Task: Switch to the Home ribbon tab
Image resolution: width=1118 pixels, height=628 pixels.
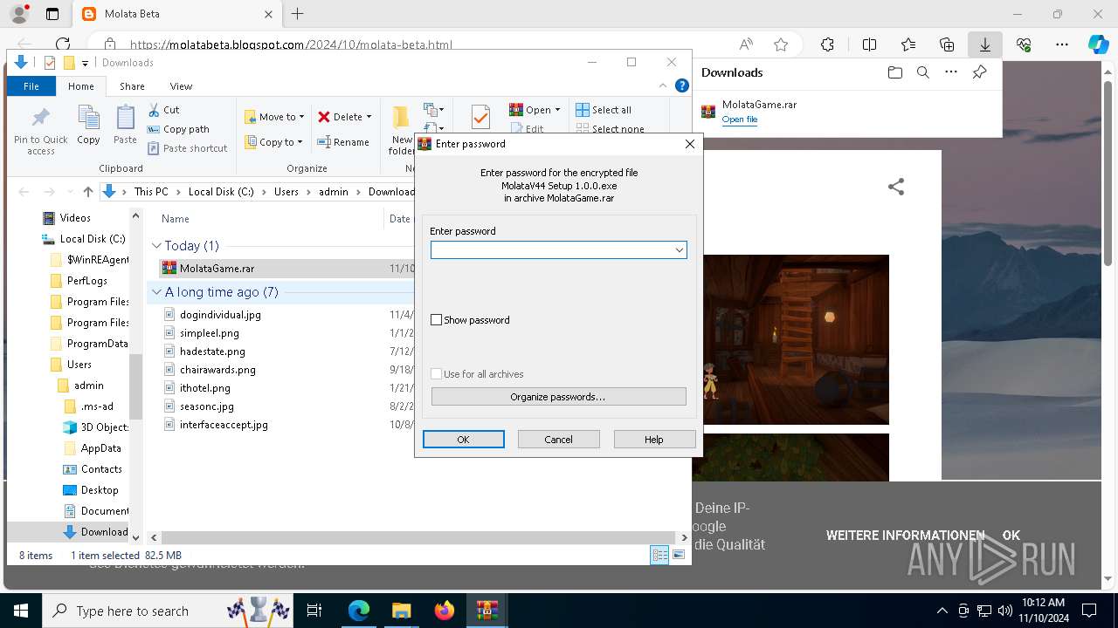Action: (x=81, y=86)
